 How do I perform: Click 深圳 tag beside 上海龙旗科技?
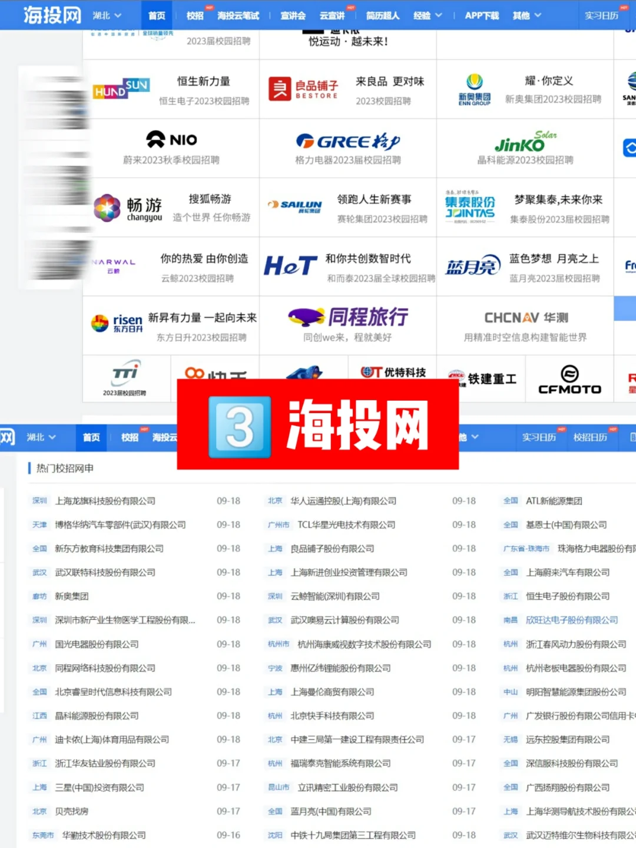[x=39, y=501]
